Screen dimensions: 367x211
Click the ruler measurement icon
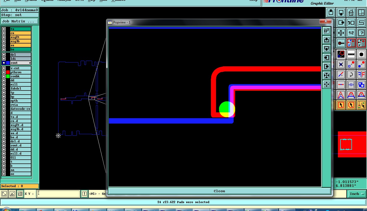pyautogui.click(x=351, y=54)
